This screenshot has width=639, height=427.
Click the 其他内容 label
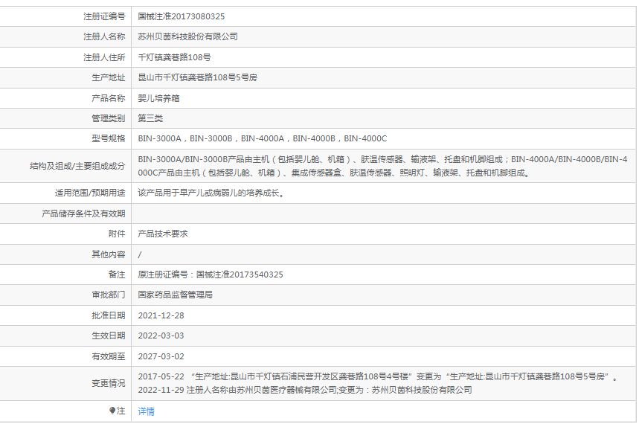109,254
